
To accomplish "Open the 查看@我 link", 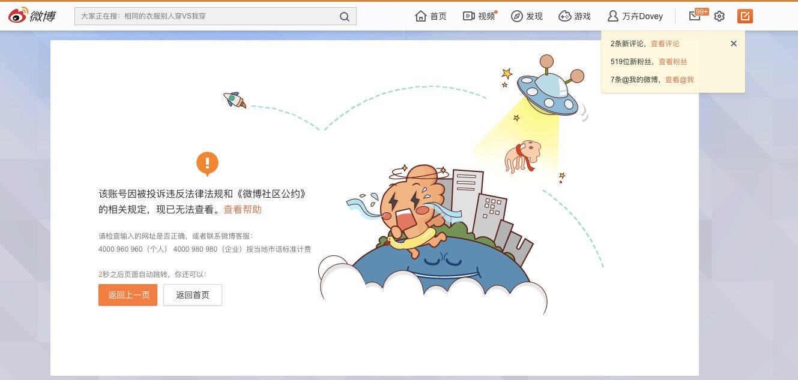I will (680, 80).
